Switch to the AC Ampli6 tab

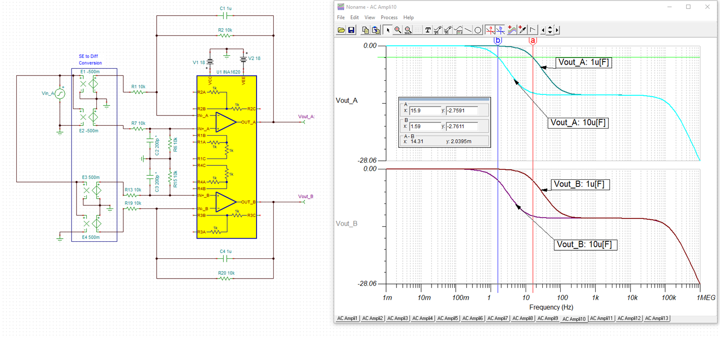(x=472, y=318)
